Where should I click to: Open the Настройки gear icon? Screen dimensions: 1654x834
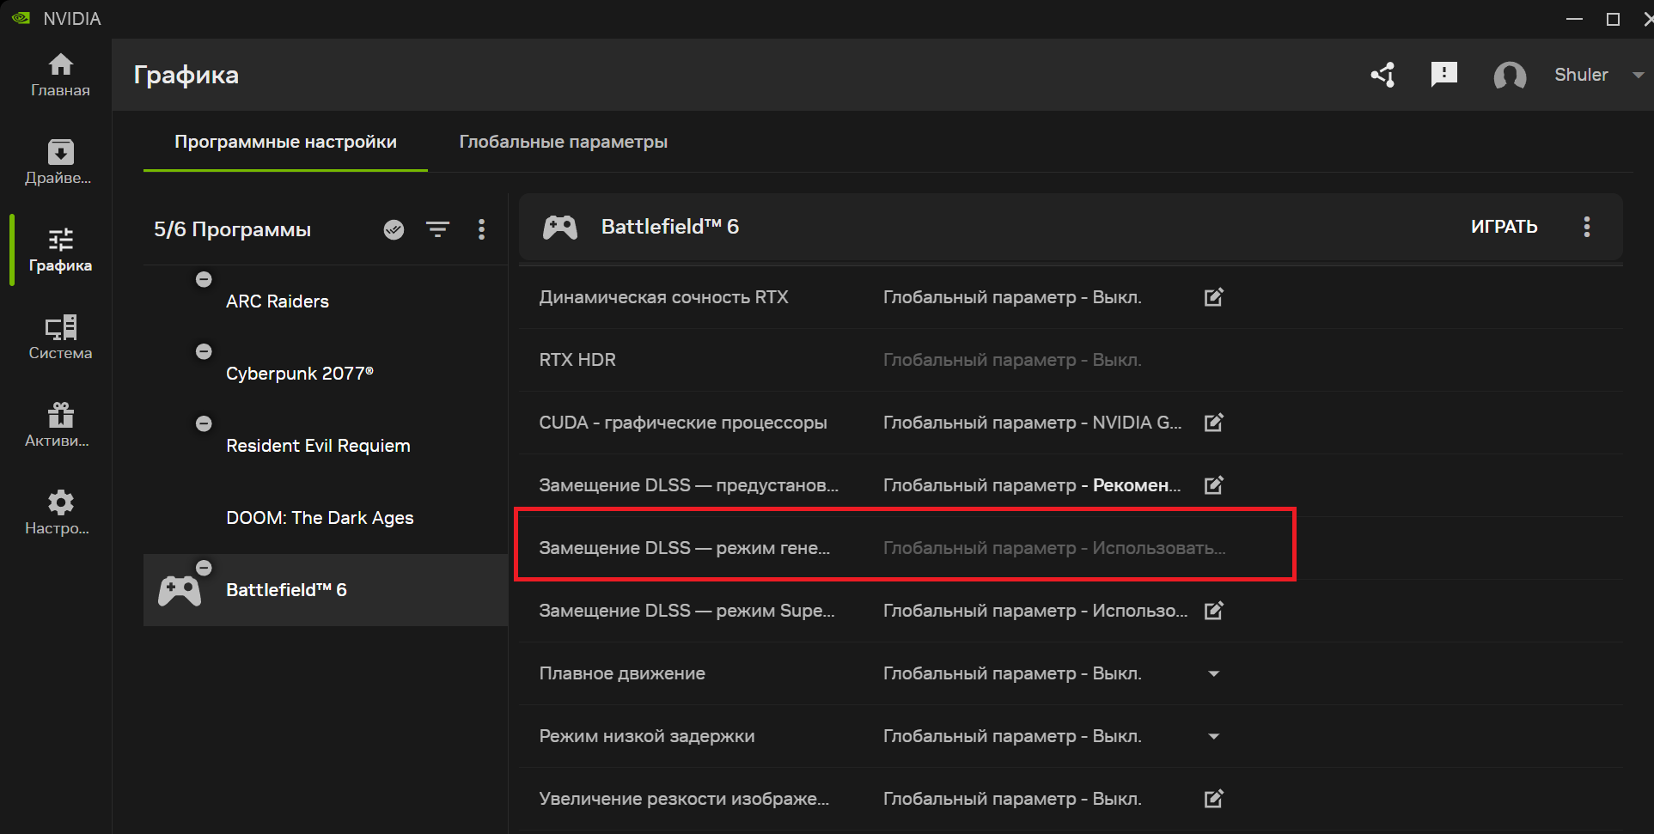(x=60, y=511)
